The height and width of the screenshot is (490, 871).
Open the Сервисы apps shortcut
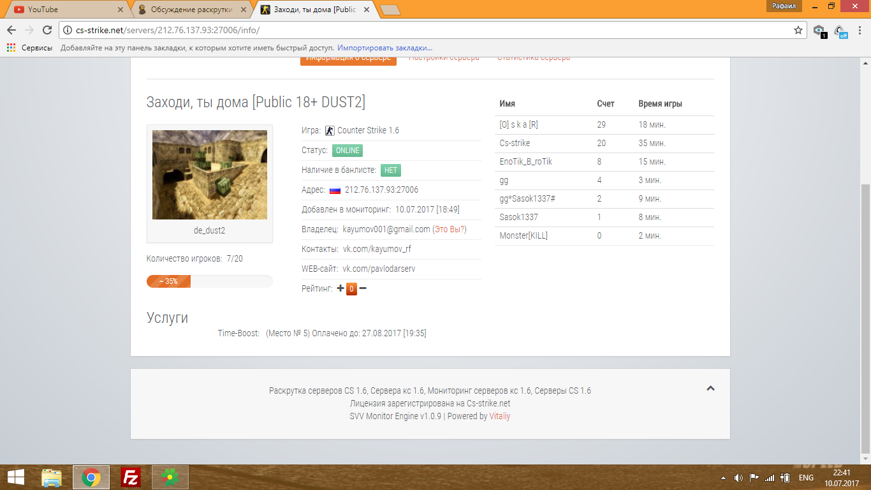pos(29,48)
